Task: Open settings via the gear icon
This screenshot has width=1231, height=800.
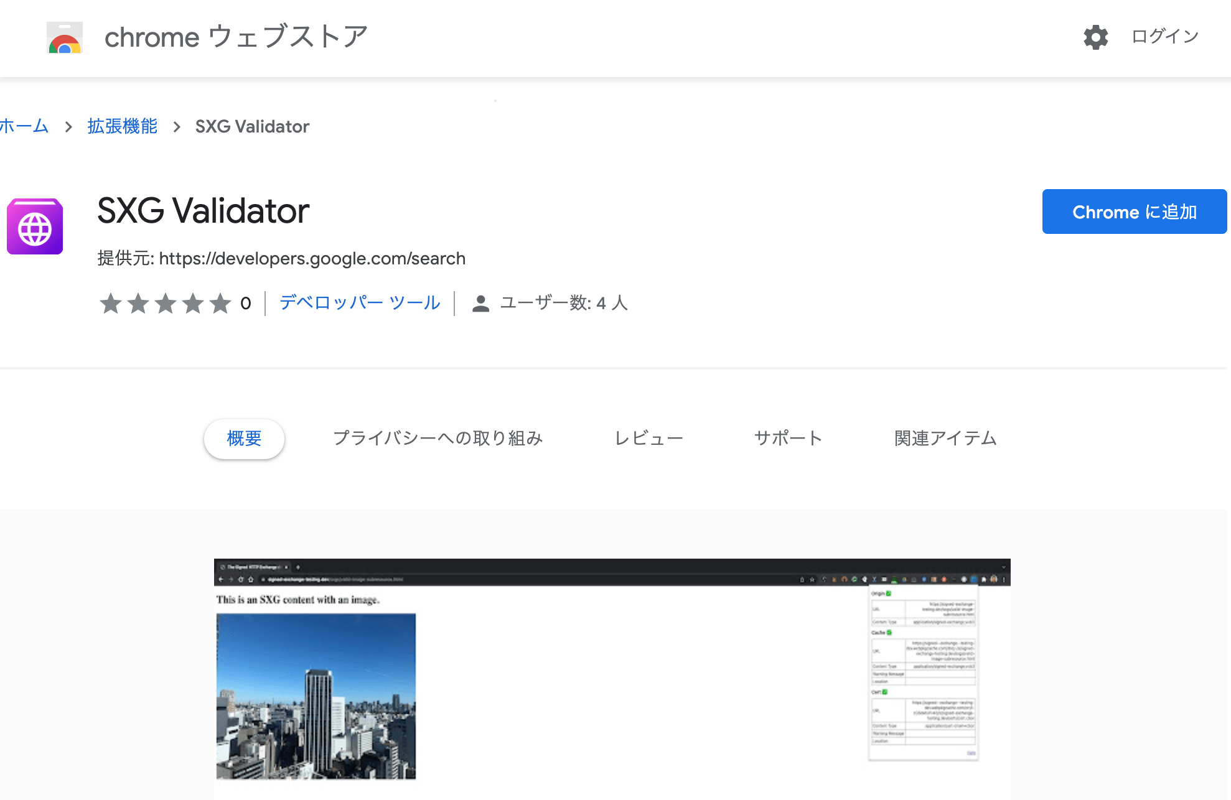Action: (x=1095, y=37)
